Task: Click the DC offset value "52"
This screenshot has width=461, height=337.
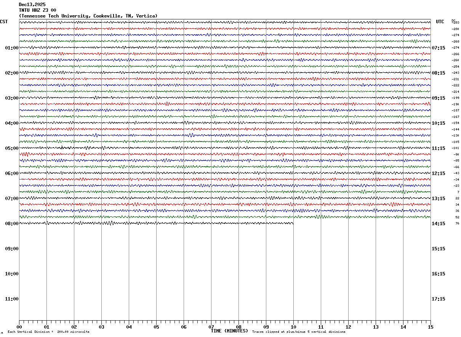Action: [457, 217]
